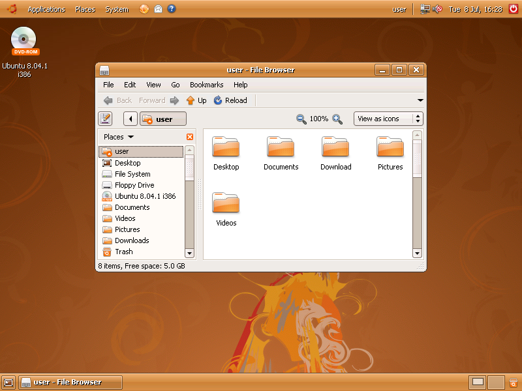The width and height of the screenshot is (522, 391).
Task: Switch to first workspace in switcher
Action: coord(478,383)
